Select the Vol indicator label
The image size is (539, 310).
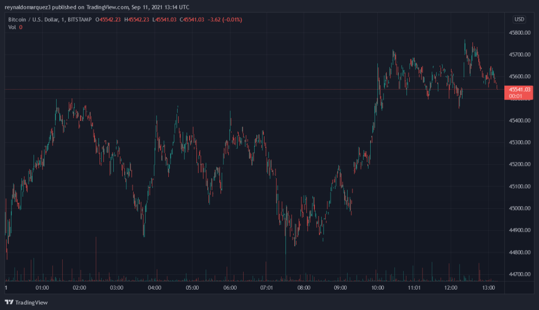(x=12, y=27)
